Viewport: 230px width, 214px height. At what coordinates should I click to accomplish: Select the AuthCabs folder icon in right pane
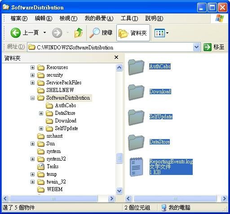pyautogui.click(x=136, y=67)
